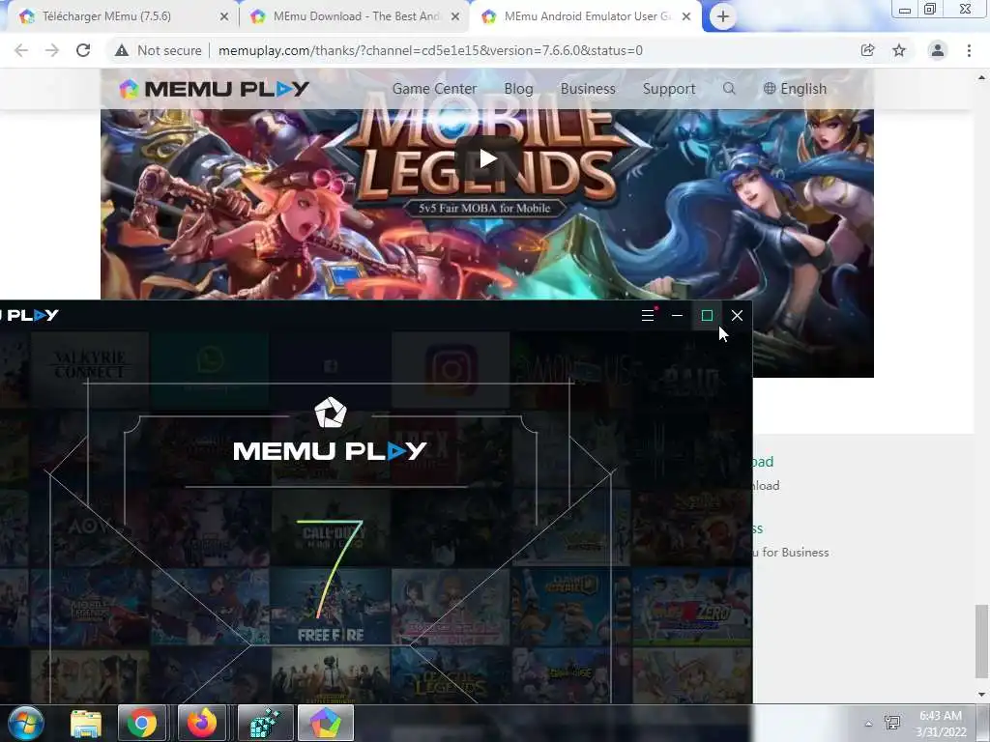Click the Not secure warning icon
This screenshot has width=990, height=742.
122,50
